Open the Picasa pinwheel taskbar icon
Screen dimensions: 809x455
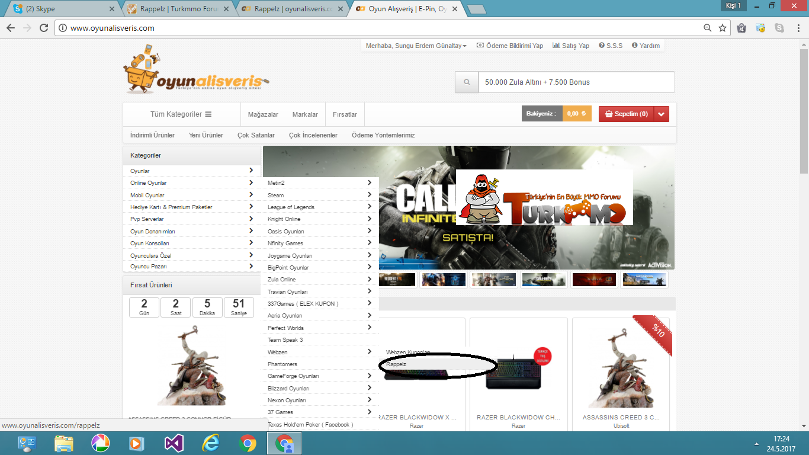click(x=100, y=443)
